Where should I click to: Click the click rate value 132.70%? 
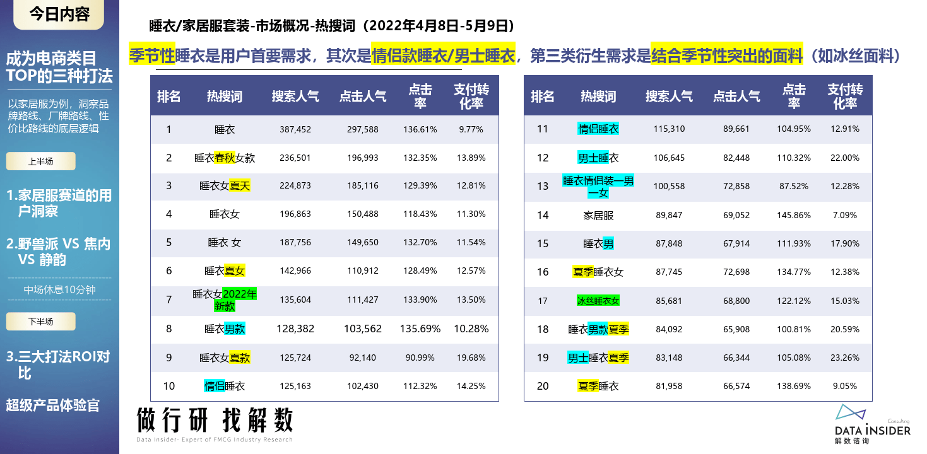(x=420, y=242)
